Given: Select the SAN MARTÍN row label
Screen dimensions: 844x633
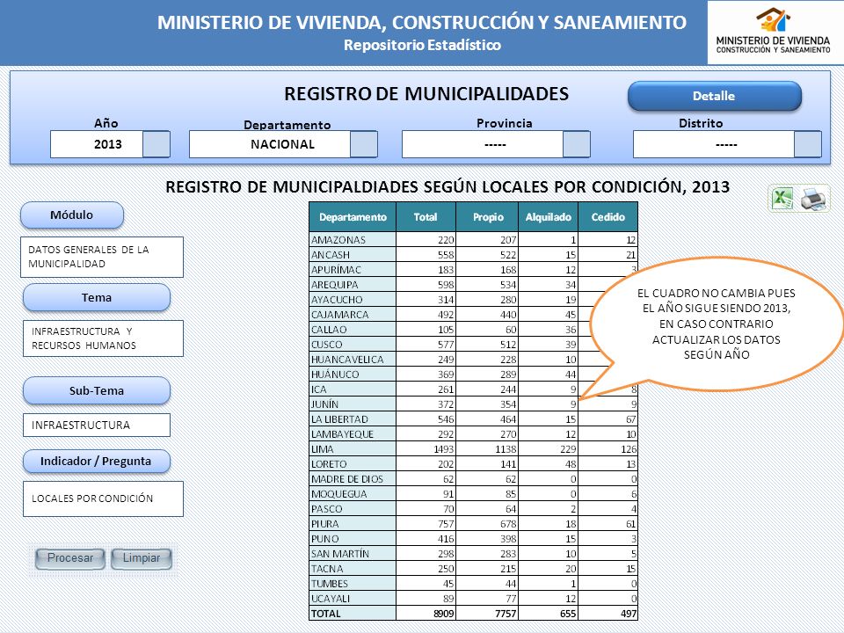Looking at the screenshot, I should click(x=353, y=553).
